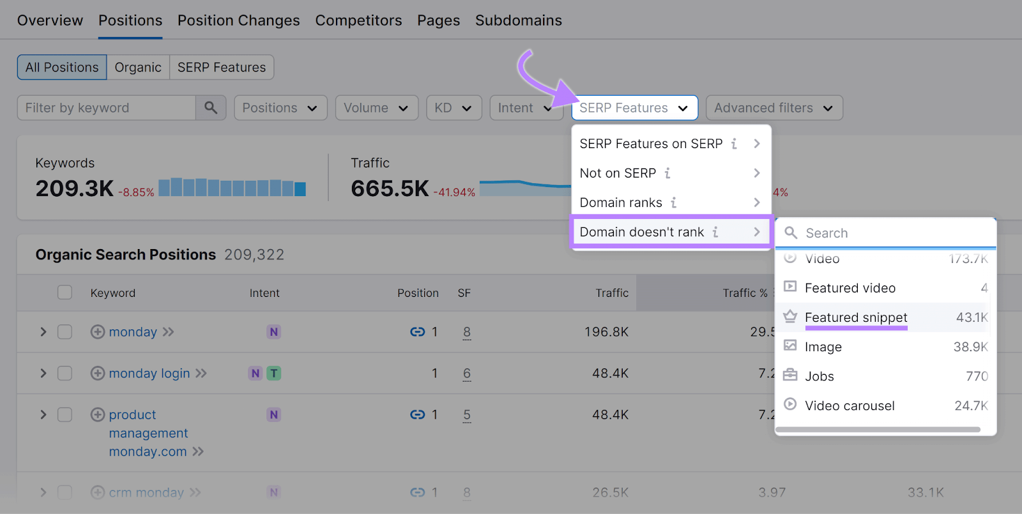Click the Featured snippet crown icon
Viewport: 1022px width, 514px height.
coord(790,317)
